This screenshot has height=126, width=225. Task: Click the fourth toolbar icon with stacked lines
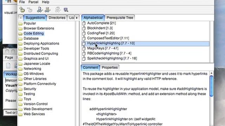pyautogui.click(x=47, y=9)
